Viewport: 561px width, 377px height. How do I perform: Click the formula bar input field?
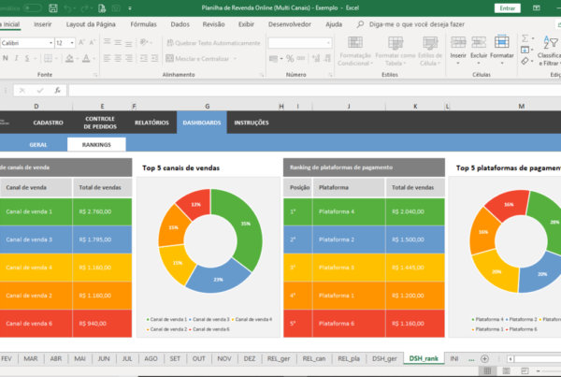pyautogui.click(x=314, y=90)
